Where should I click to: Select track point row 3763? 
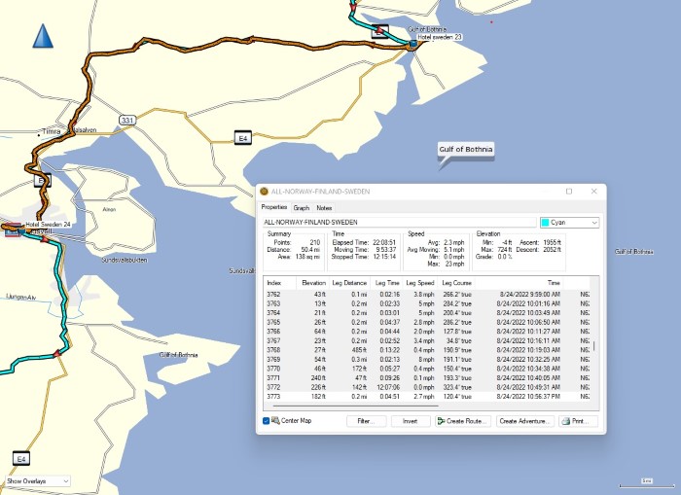click(x=427, y=303)
